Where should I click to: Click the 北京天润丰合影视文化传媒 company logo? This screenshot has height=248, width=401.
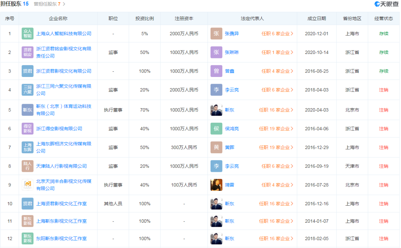tap(27, 185)
